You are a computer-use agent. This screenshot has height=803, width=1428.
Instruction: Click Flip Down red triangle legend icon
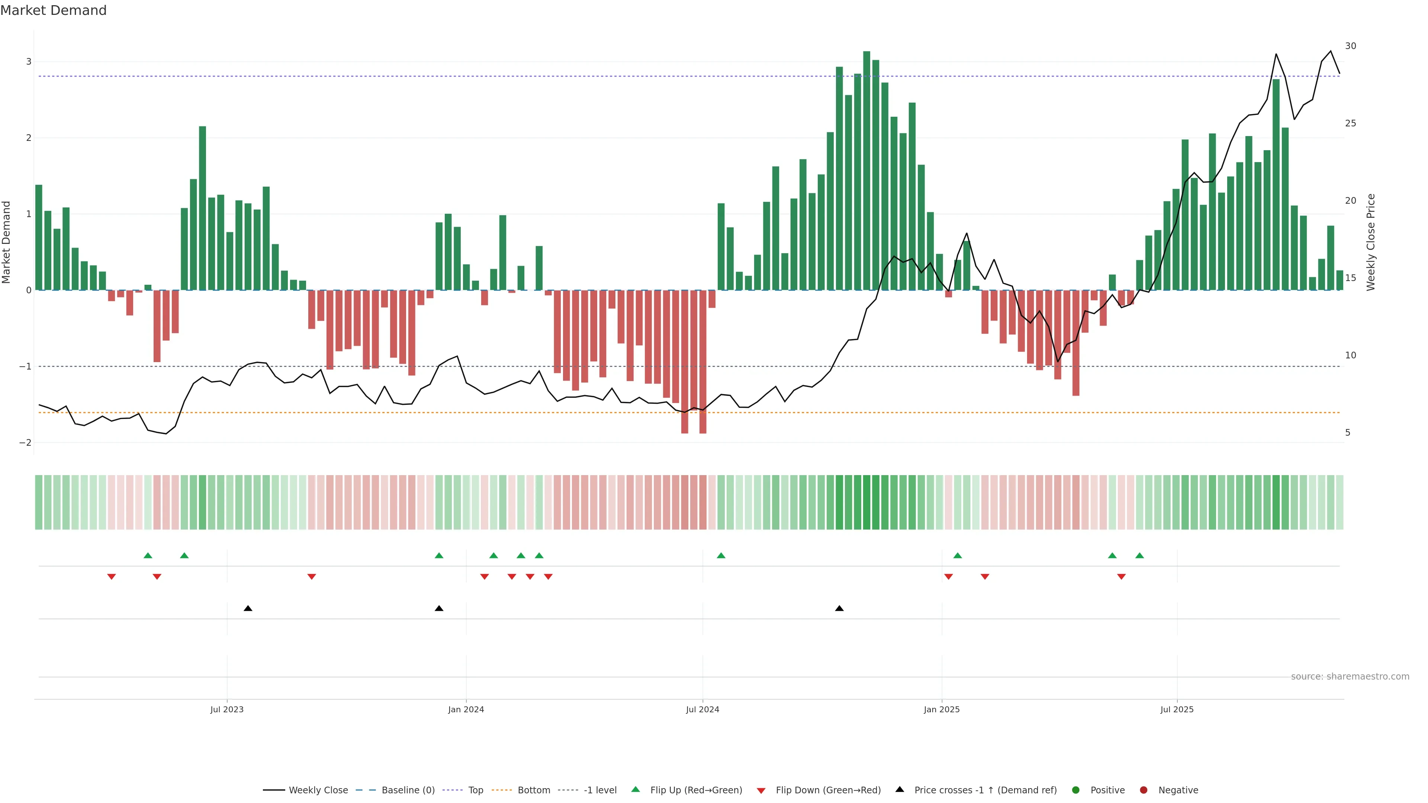click(761, 791)
